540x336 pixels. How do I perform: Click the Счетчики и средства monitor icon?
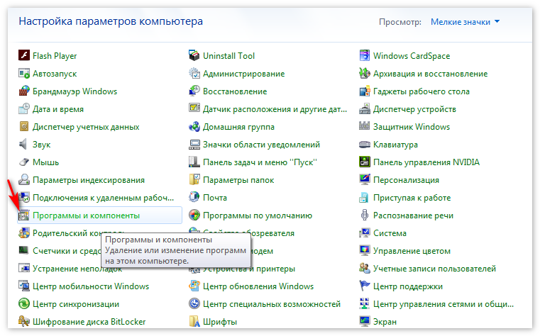[x=23, y=251]
